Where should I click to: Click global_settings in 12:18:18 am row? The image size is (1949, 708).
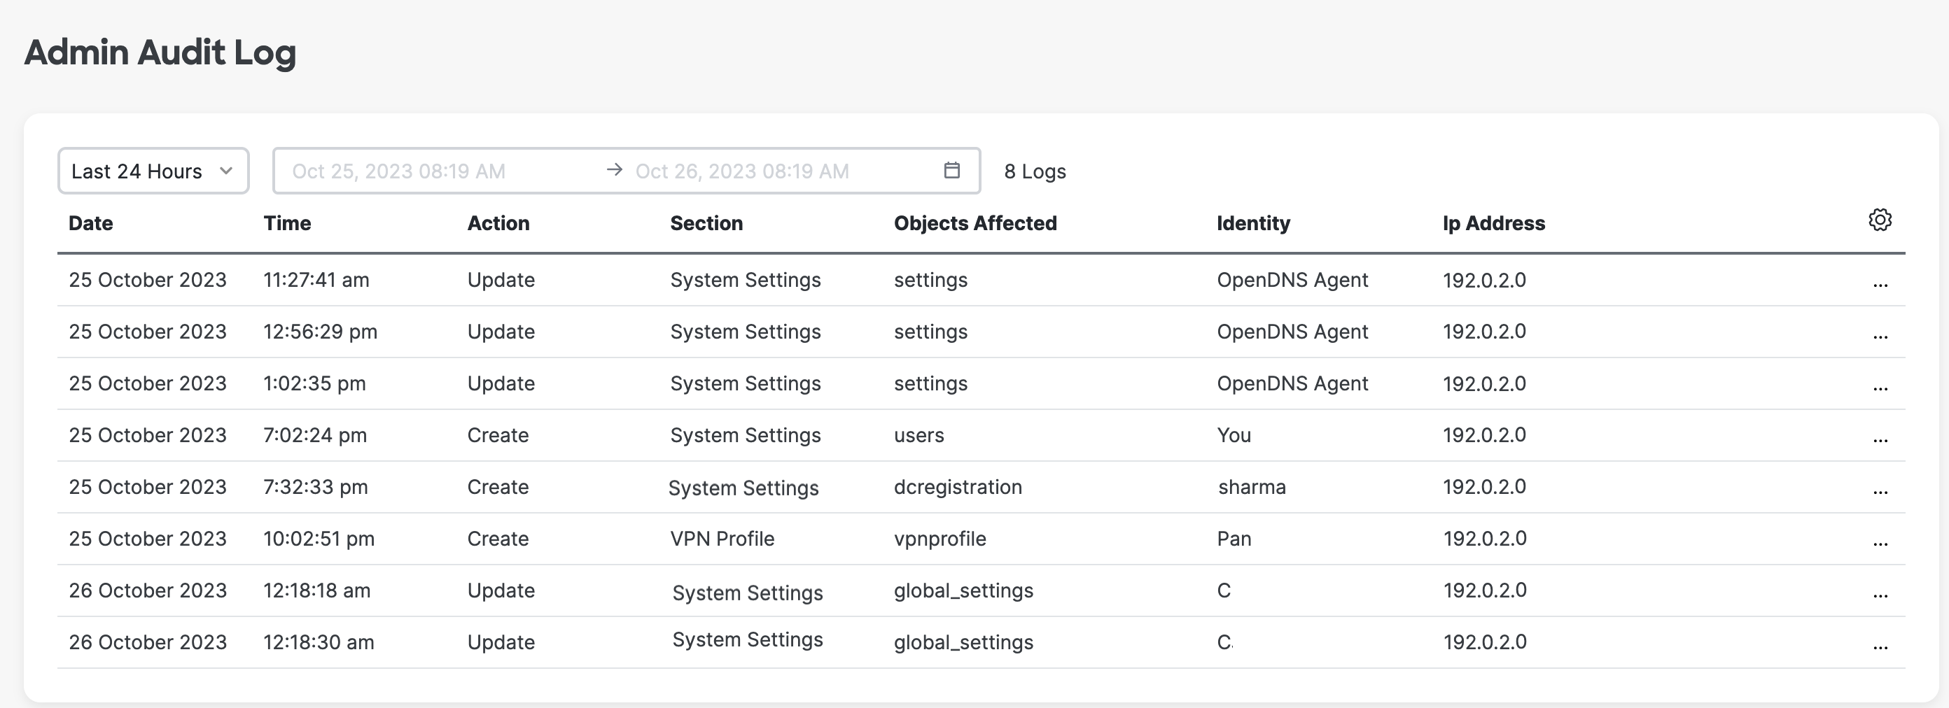click(963, 590)
